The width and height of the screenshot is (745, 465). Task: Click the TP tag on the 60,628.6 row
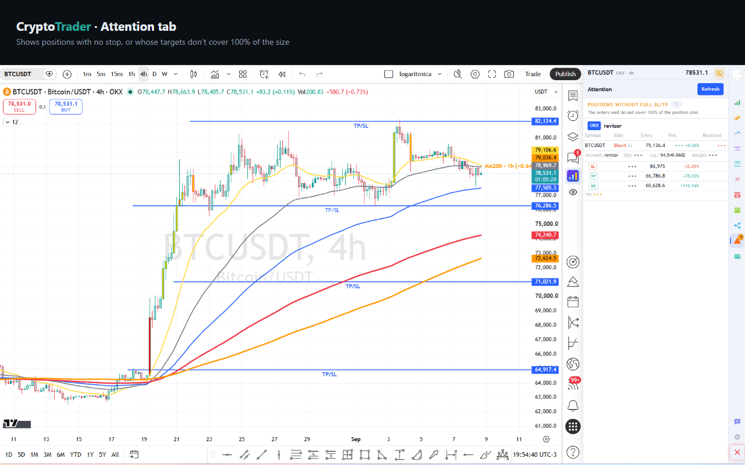coord(593,186)
